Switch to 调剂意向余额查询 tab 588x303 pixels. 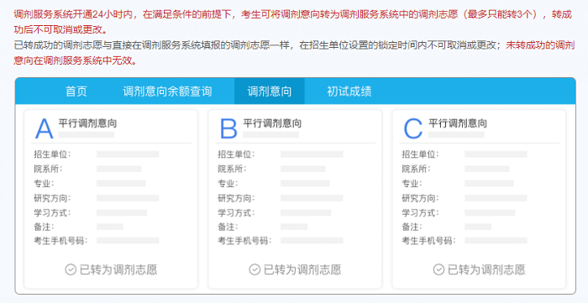tap(167, 91)
